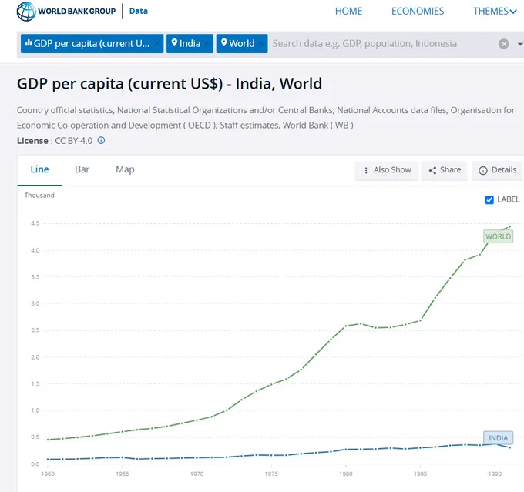The image size is (524, 492).
Task: Expand the search bar dropdown arrow
Action: (520, 44)
